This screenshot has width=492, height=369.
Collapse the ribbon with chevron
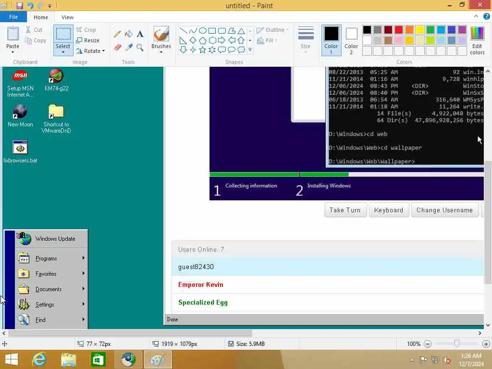476,16
